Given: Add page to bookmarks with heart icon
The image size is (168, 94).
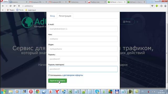Looking at the screenshot, I should [152, 6].
